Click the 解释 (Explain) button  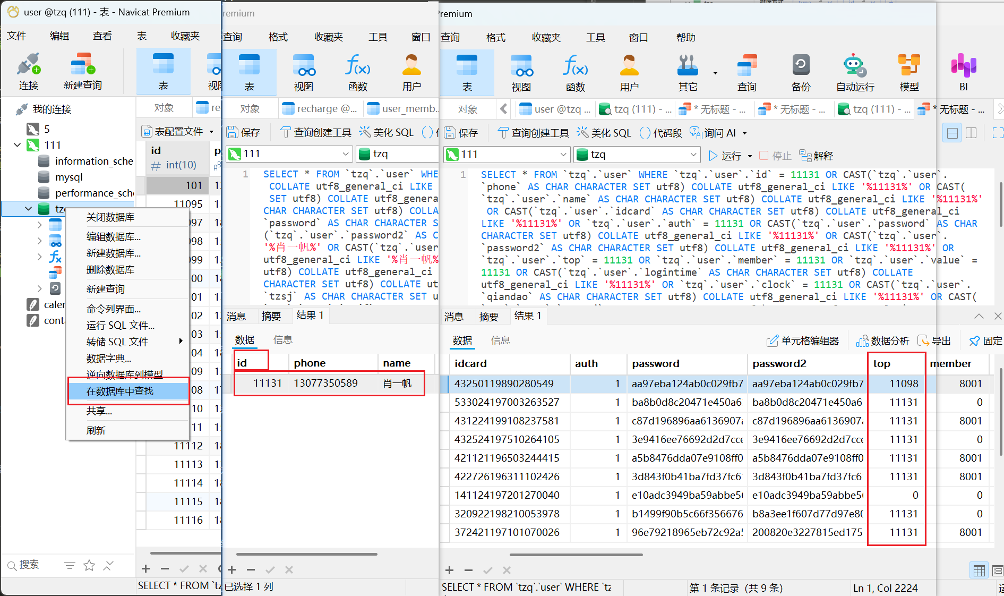click(x=817, y=156)
